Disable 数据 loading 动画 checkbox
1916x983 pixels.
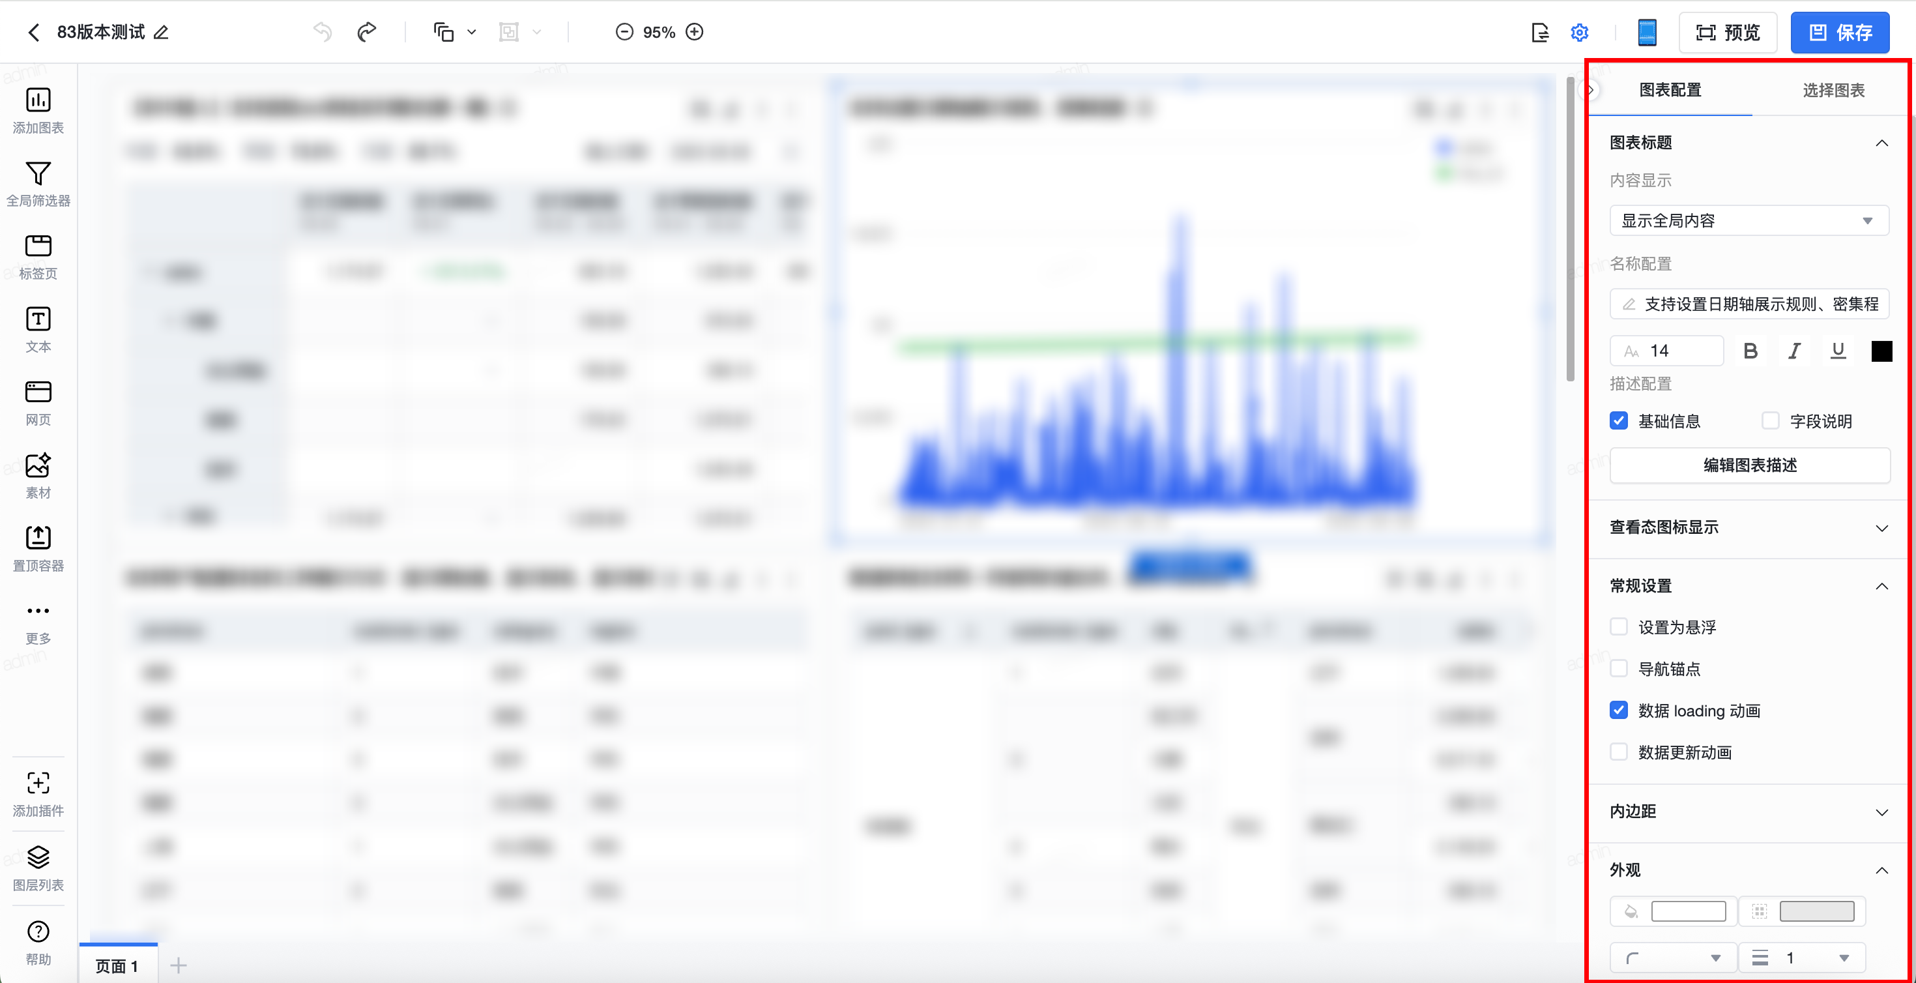point(1618,710)
